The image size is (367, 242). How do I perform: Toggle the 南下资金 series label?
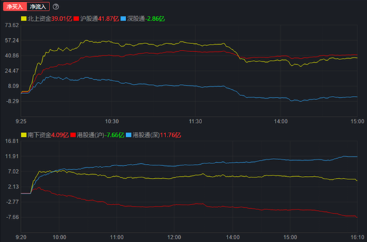tap(39, 135)
